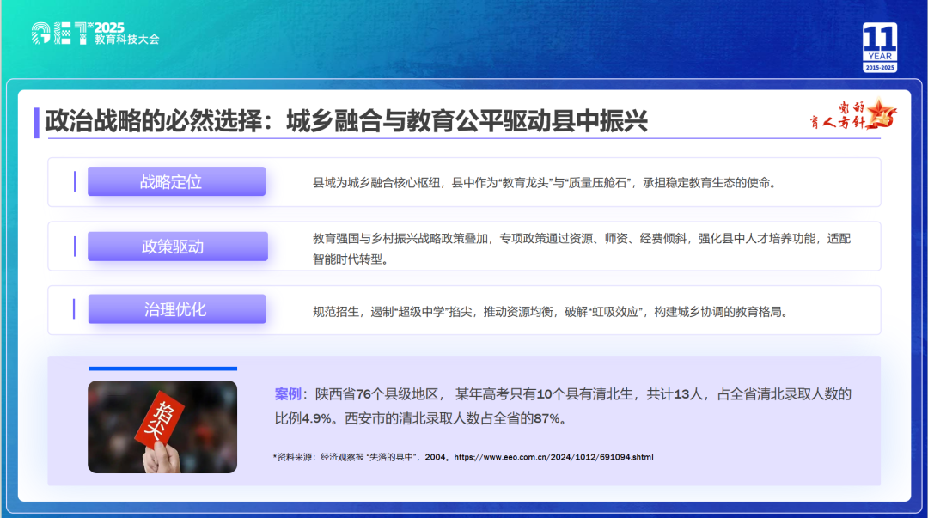Click the 教育科技大会 text under the logo

[126, 40]
